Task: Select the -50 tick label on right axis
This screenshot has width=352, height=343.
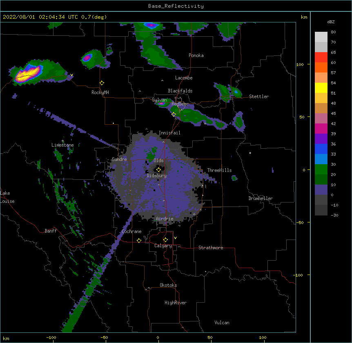Action: click(x=300, y=222)
